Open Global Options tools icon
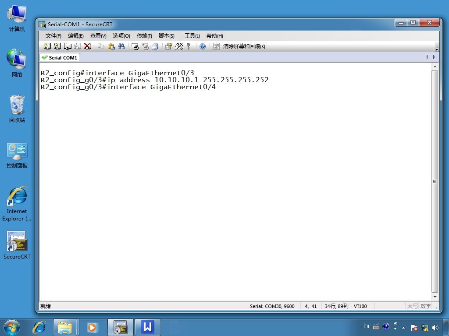Image resolution: width=449 pixels, height=336 pixels. click(x=179, y=46)
